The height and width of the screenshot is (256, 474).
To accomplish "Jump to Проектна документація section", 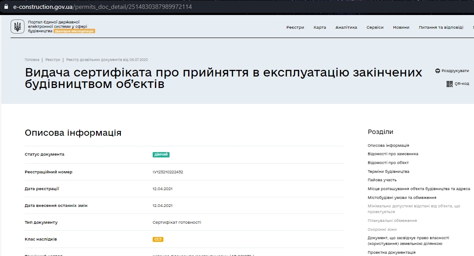I will click(392, 252).
